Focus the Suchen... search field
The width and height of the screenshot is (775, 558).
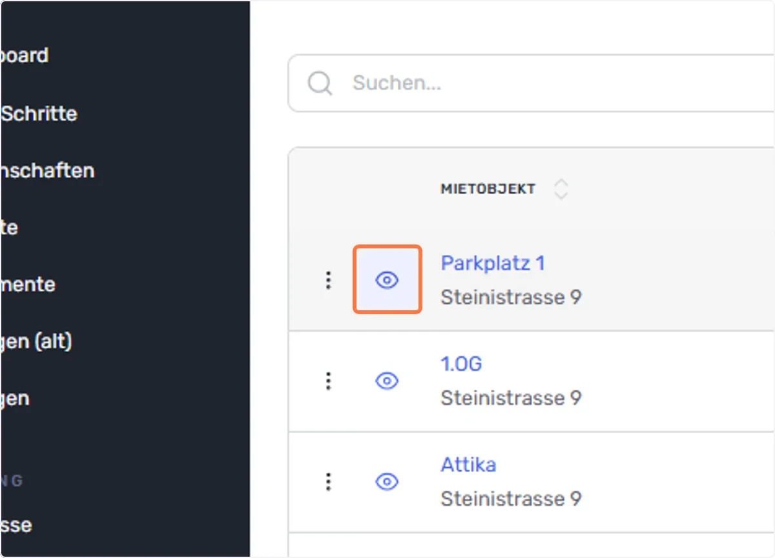pyautogui.click(x=531, y=83)
